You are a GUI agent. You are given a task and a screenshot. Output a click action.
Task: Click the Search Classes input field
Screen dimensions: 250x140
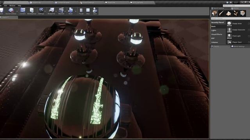[230, 18]
